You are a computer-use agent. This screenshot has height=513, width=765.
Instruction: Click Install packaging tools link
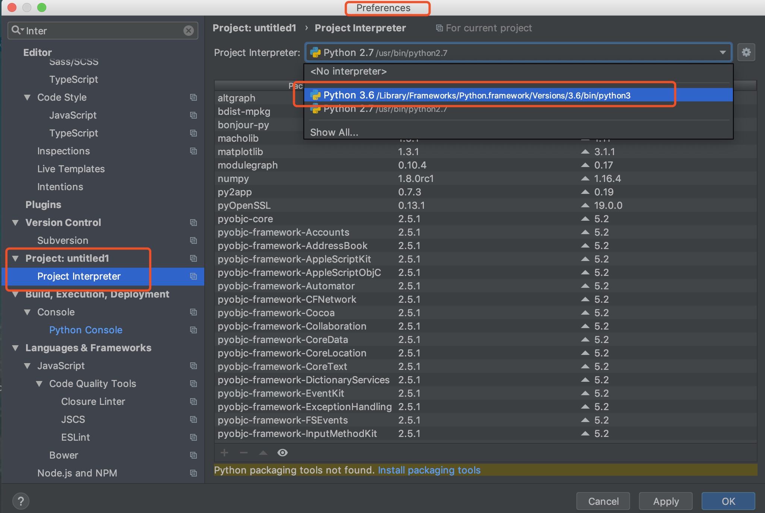[429, 470]
